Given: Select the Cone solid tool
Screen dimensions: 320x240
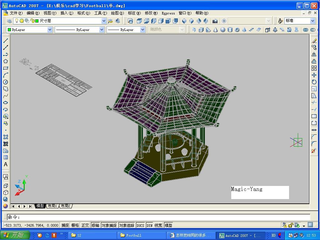Looking at the screenshot, I should pos(216,30).
